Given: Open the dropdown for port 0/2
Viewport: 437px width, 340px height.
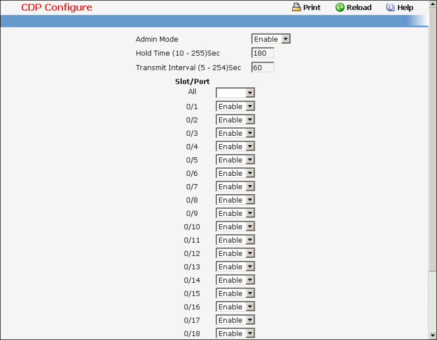Looking at the screenshot, I should (x=235, y=119).
